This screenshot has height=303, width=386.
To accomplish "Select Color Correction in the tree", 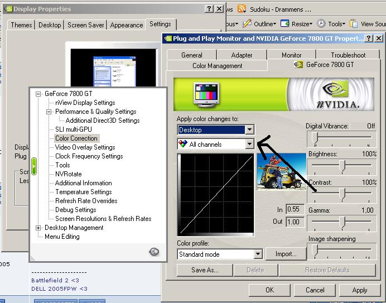I will [x=76, y=138].
